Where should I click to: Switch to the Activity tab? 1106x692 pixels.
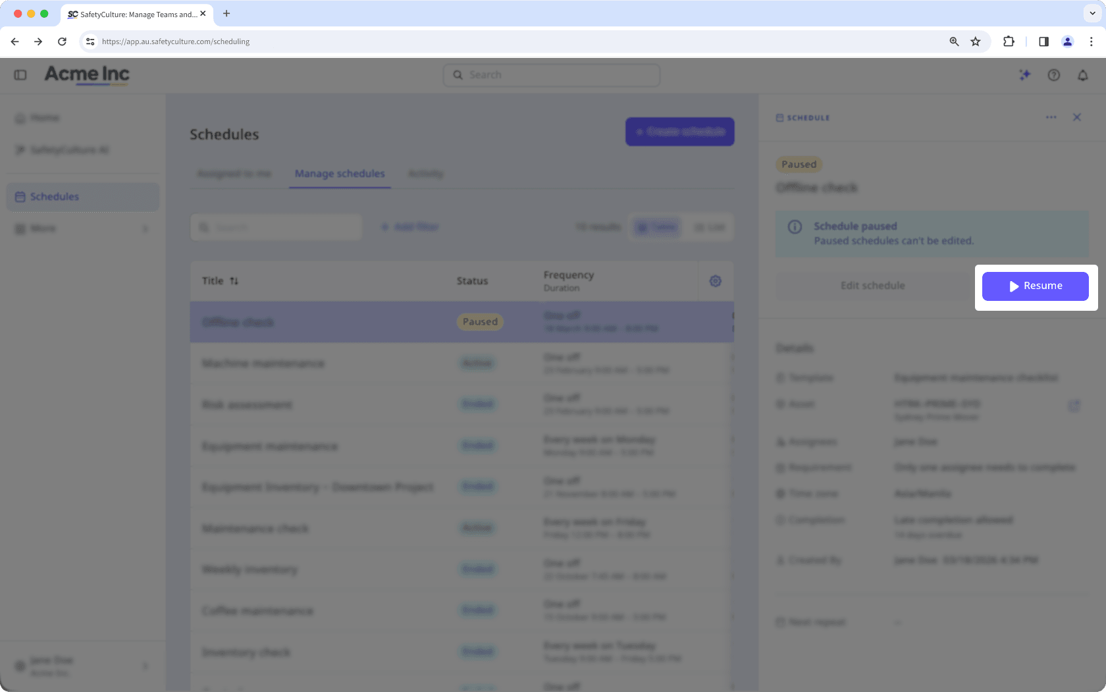click(425, 173)
